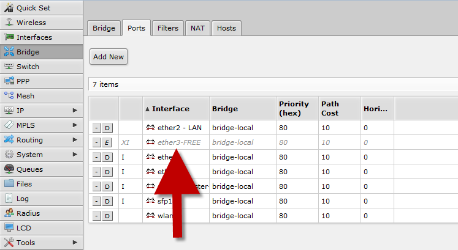The height and width of the screenshot is (250, 458).
Task: Sort by the Hori... column header
Action: 377,109
